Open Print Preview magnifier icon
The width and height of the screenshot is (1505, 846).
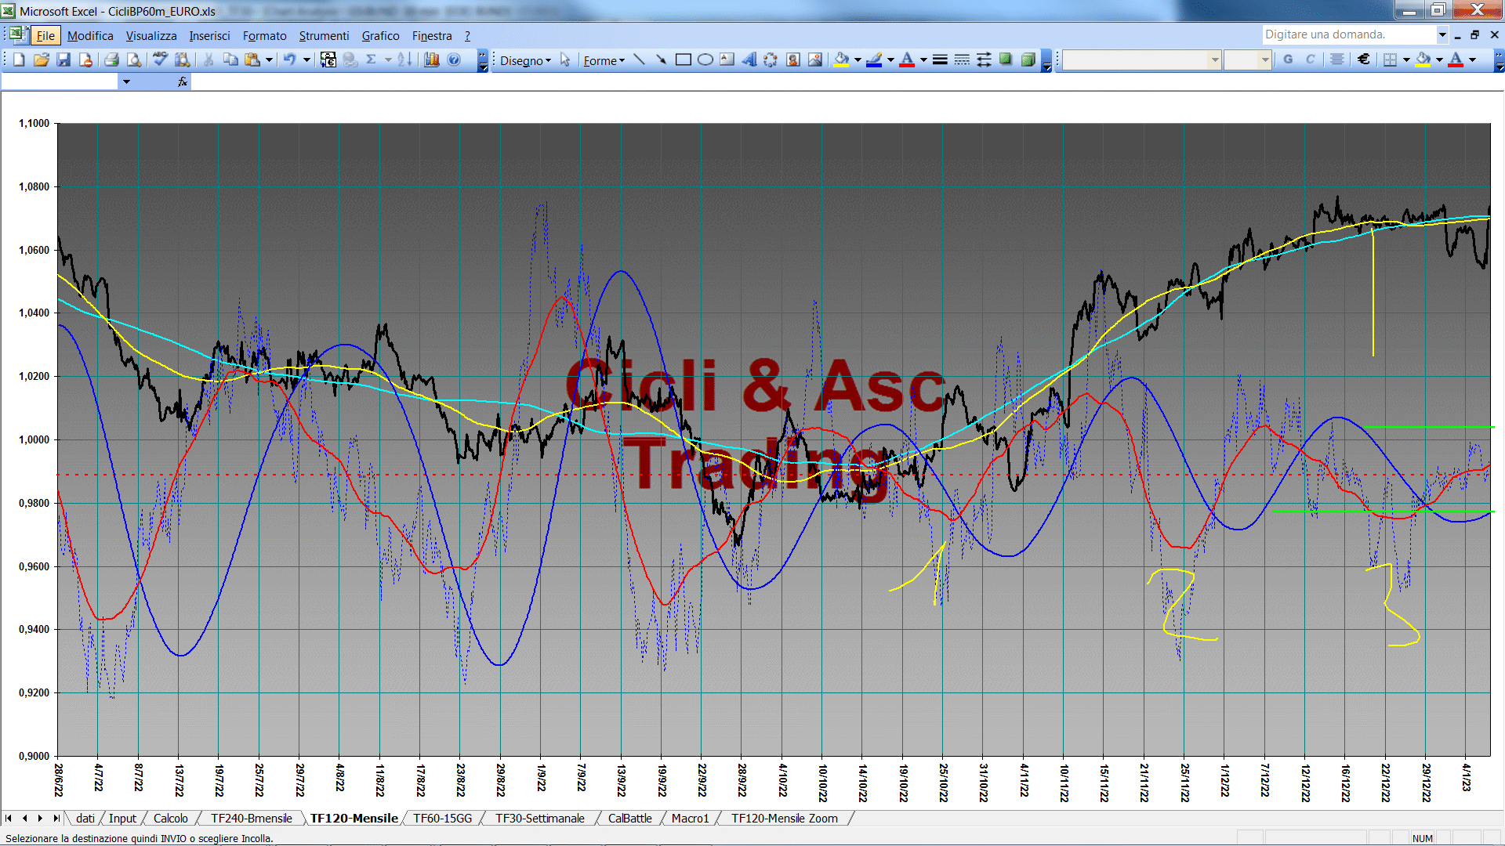134,60
